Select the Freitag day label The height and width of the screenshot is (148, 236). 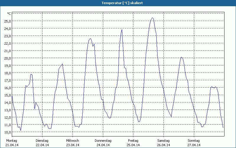[133, 141]
